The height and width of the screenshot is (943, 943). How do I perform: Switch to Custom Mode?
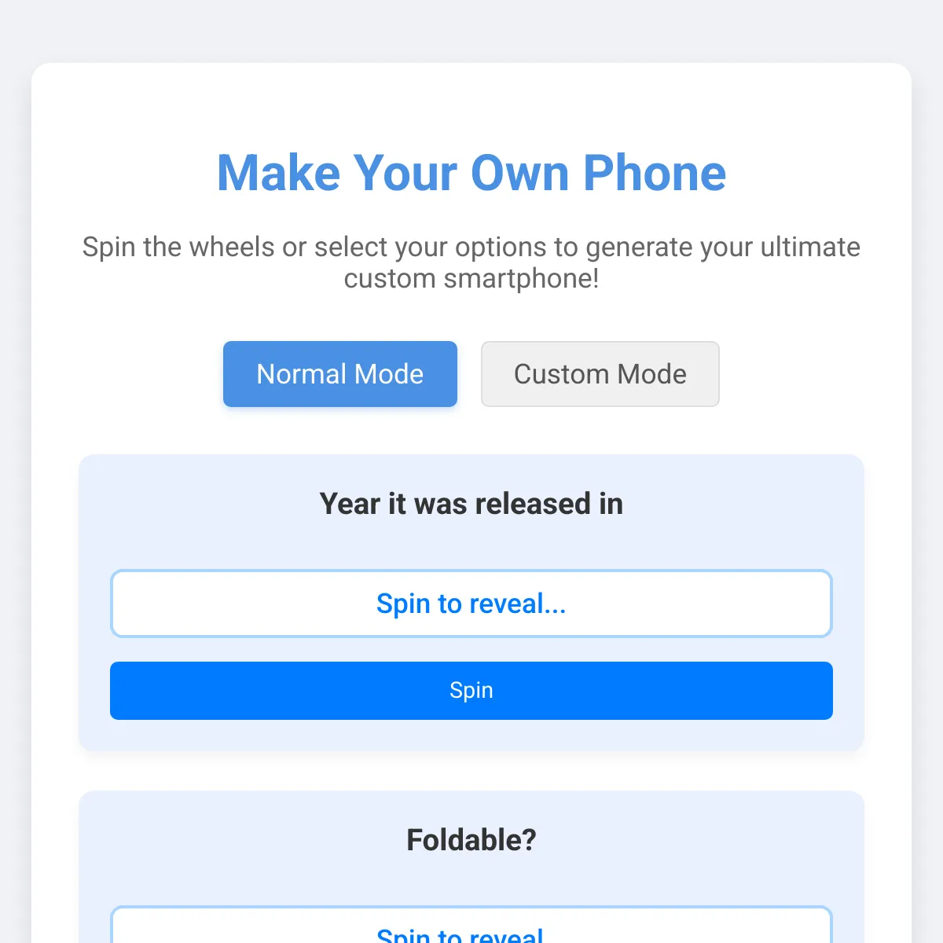click(600, 374)
